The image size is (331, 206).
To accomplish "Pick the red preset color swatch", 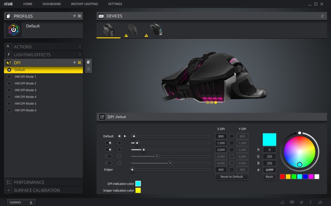I will tap(282, 177).
